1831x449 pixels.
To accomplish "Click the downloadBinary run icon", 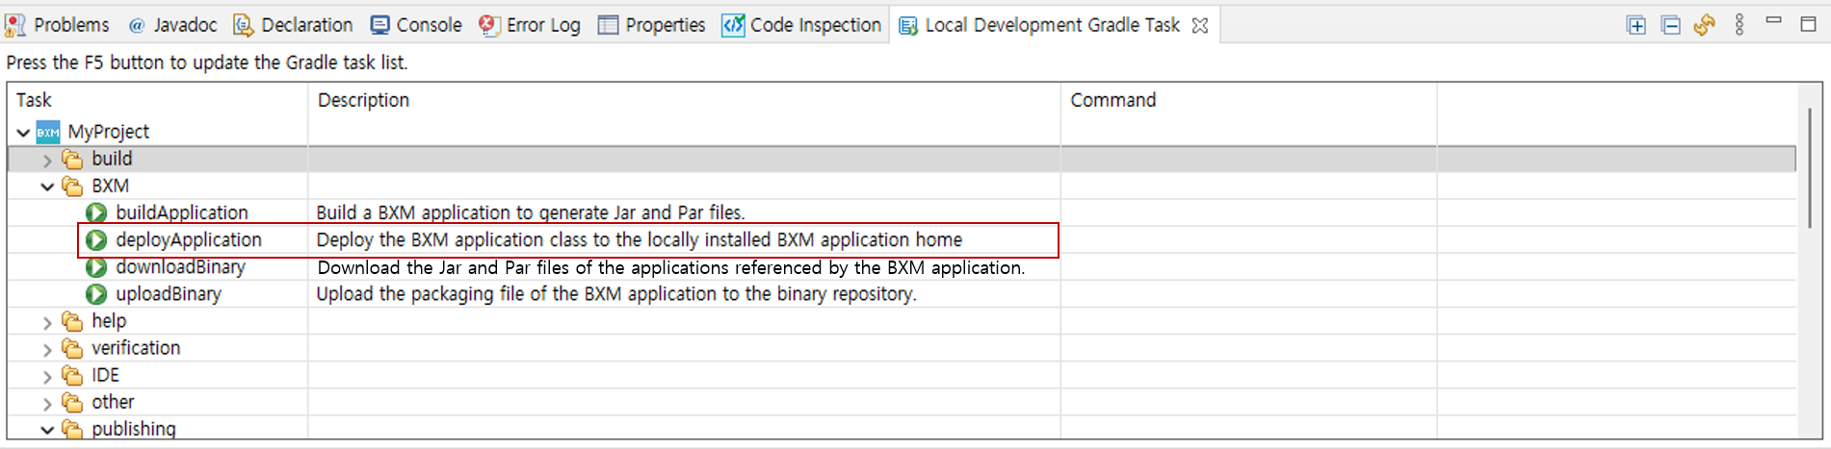I will [x=96, y=267].
